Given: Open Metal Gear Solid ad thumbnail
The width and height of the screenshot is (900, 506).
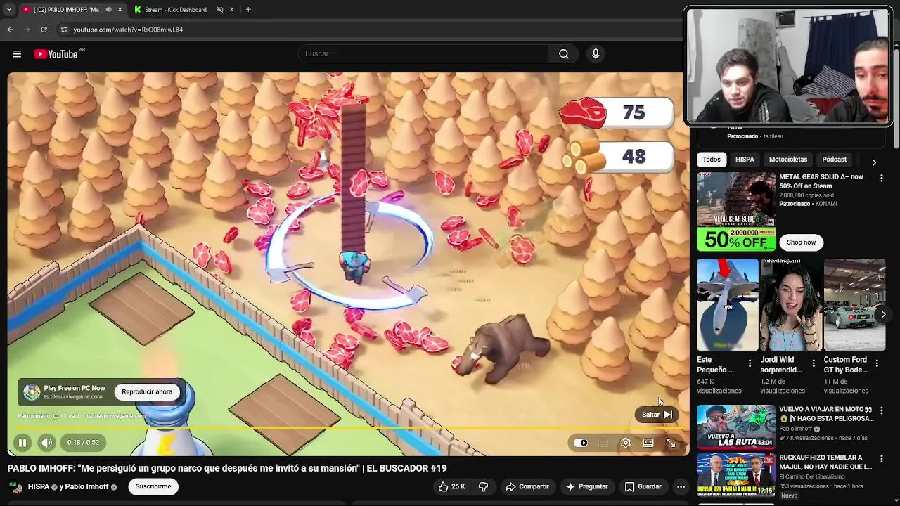Looking at the screenshot, I should (x=736, y=212).
